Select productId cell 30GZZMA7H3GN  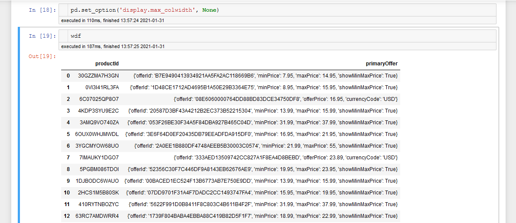click(98, 76)
